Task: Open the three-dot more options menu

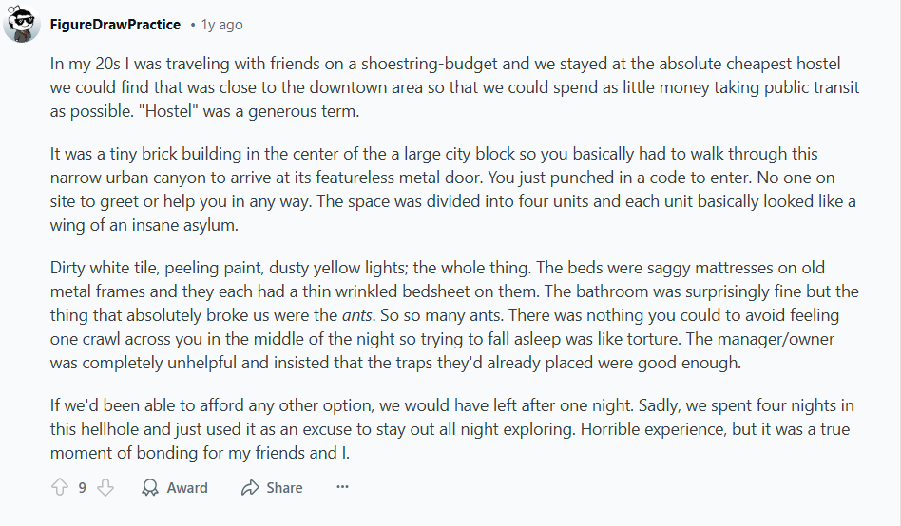Action: (x=342, y=487)
